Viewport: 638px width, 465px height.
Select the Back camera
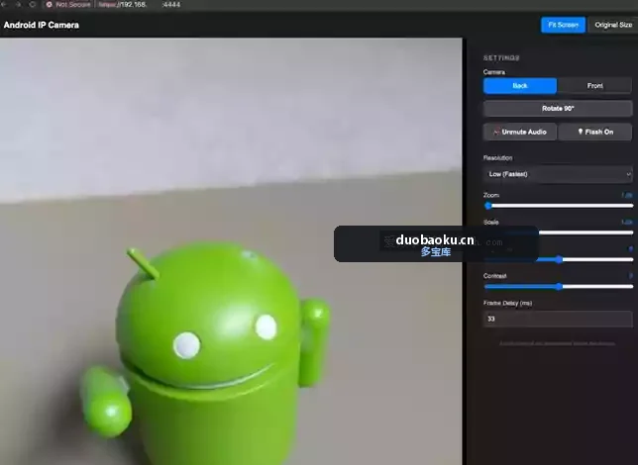tap(520, 86)
